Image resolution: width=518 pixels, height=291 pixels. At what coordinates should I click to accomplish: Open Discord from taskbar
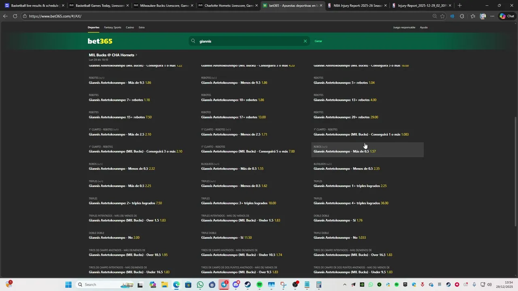click(x=236, y=285)
